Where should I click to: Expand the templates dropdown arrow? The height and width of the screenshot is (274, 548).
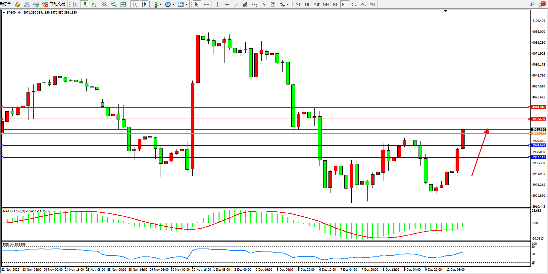click(186, 5)
